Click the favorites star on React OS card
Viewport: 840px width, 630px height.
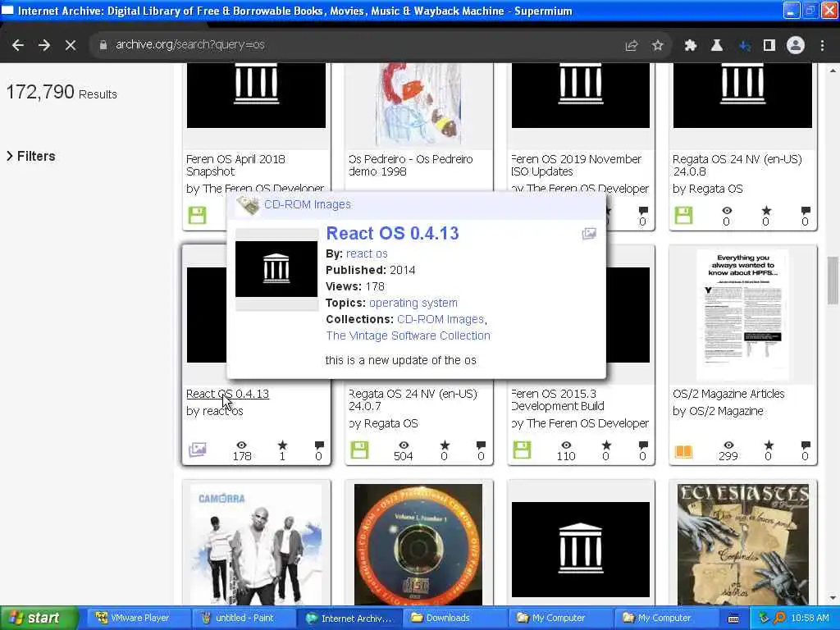282,445
